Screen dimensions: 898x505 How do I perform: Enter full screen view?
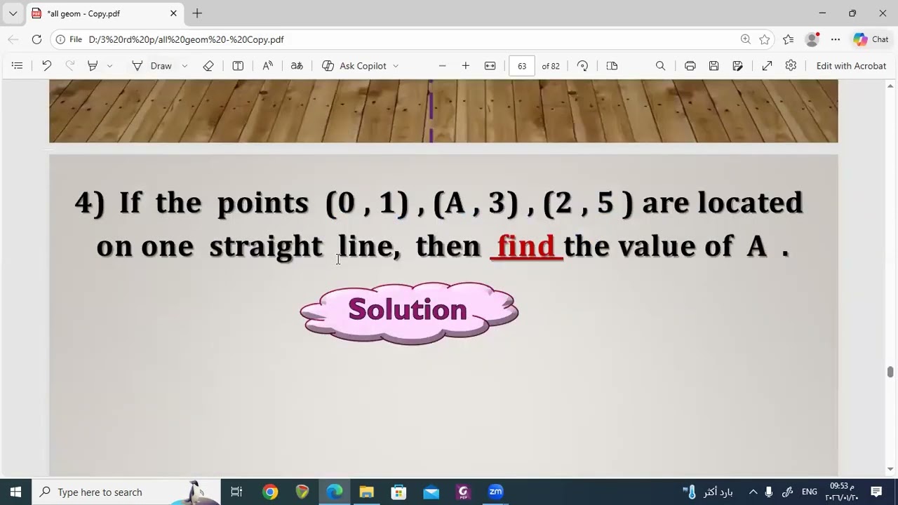pyautogui.click(x=768, y=66)
